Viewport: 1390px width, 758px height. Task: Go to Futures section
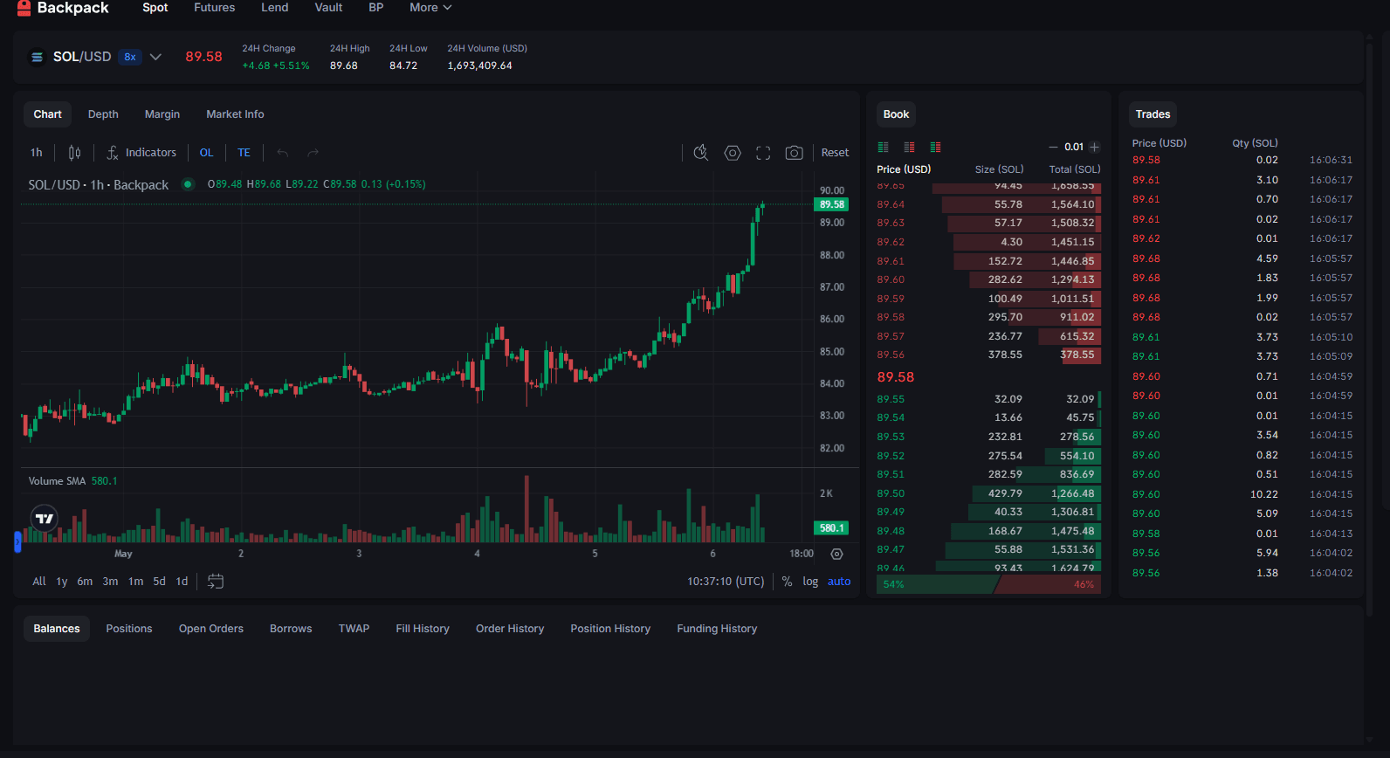coord(215,8)
